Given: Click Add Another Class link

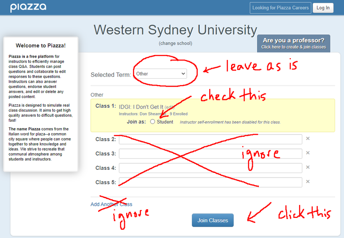Looking at the screenshot, I should pos(111,204).
